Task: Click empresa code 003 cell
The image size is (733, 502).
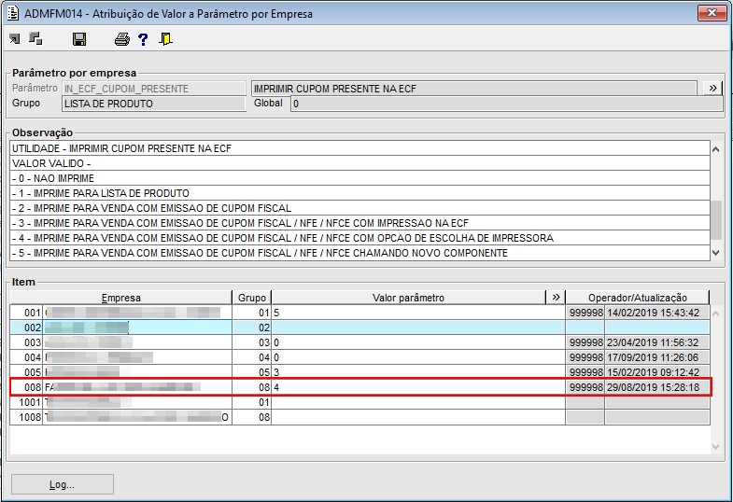Action: point(27,342)
